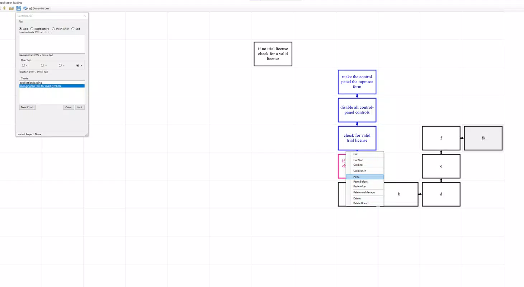
Task: Choose Cut Branch from the context menu
Action: [365, 171]
